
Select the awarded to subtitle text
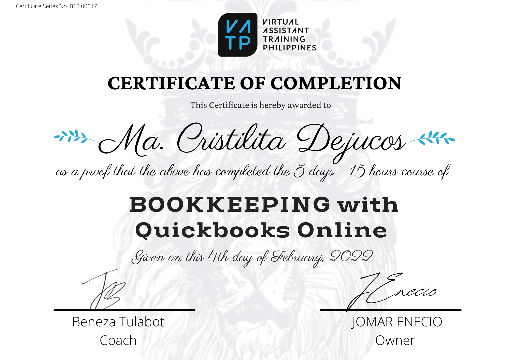point(260,105)
